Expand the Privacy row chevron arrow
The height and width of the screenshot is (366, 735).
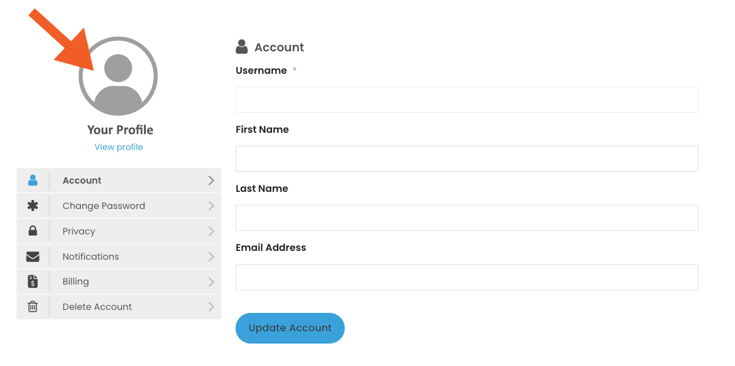coord(211,231)
